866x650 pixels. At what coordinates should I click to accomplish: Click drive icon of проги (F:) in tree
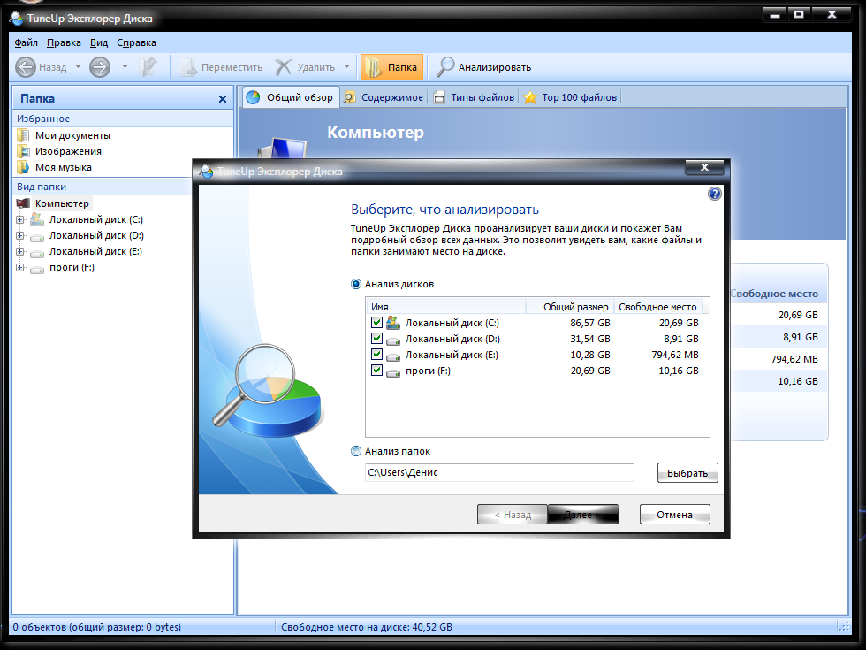(37, 269)
